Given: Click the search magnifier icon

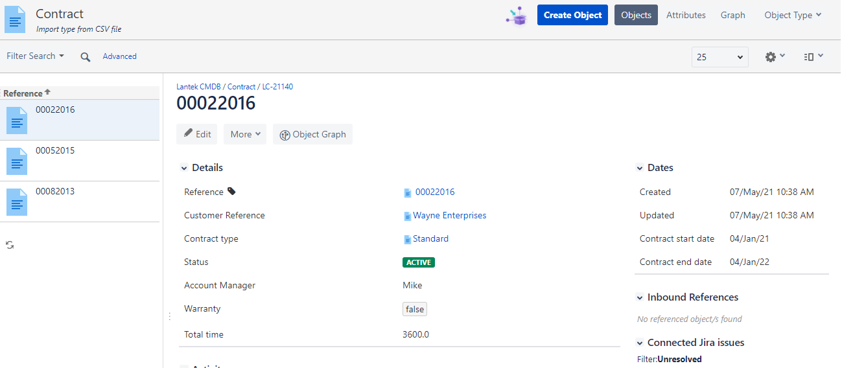Looking at the screenshot, I should point(85,57).
